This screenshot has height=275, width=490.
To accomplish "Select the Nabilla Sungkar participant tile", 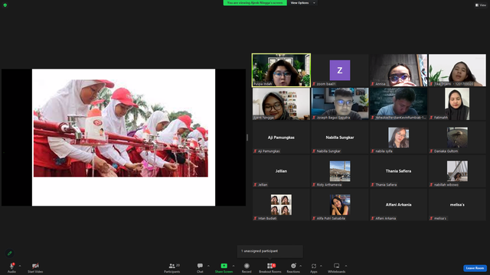I will [x=340, y=137].
